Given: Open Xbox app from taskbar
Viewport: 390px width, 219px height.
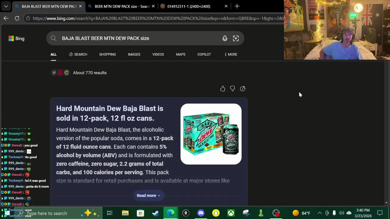Looking at the screenshot, I should click(x=231, y=213).
